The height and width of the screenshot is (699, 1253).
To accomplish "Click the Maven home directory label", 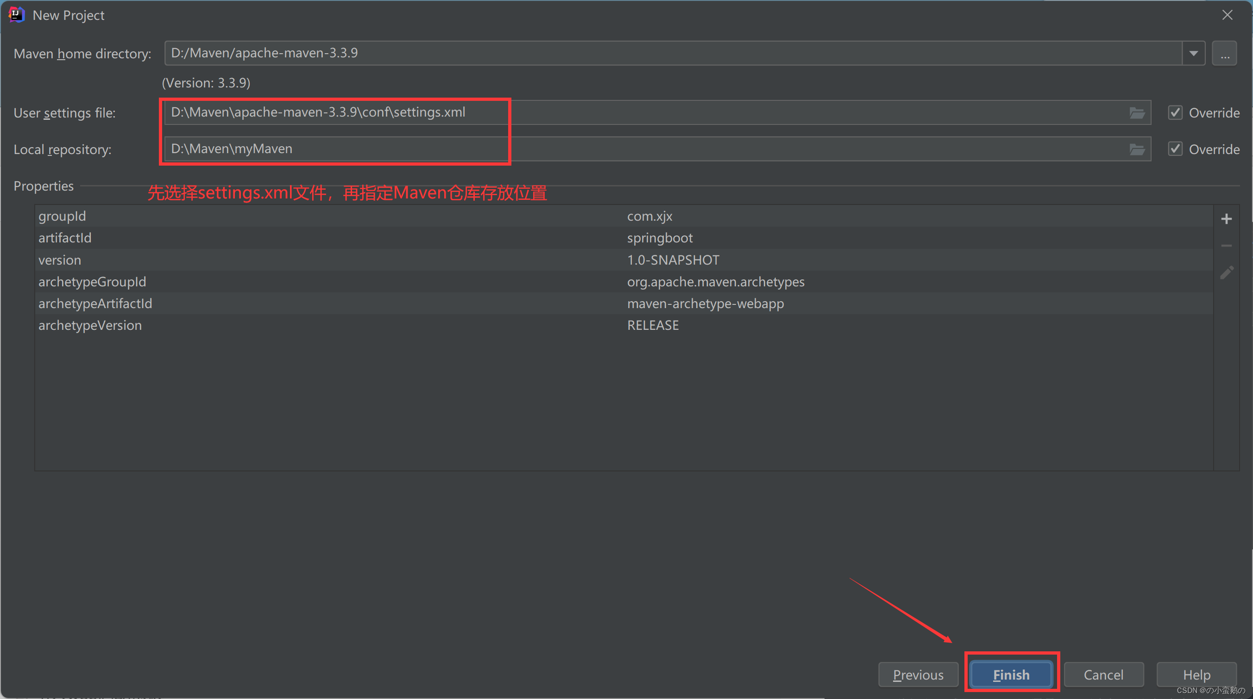I will (x=82, y=54).
